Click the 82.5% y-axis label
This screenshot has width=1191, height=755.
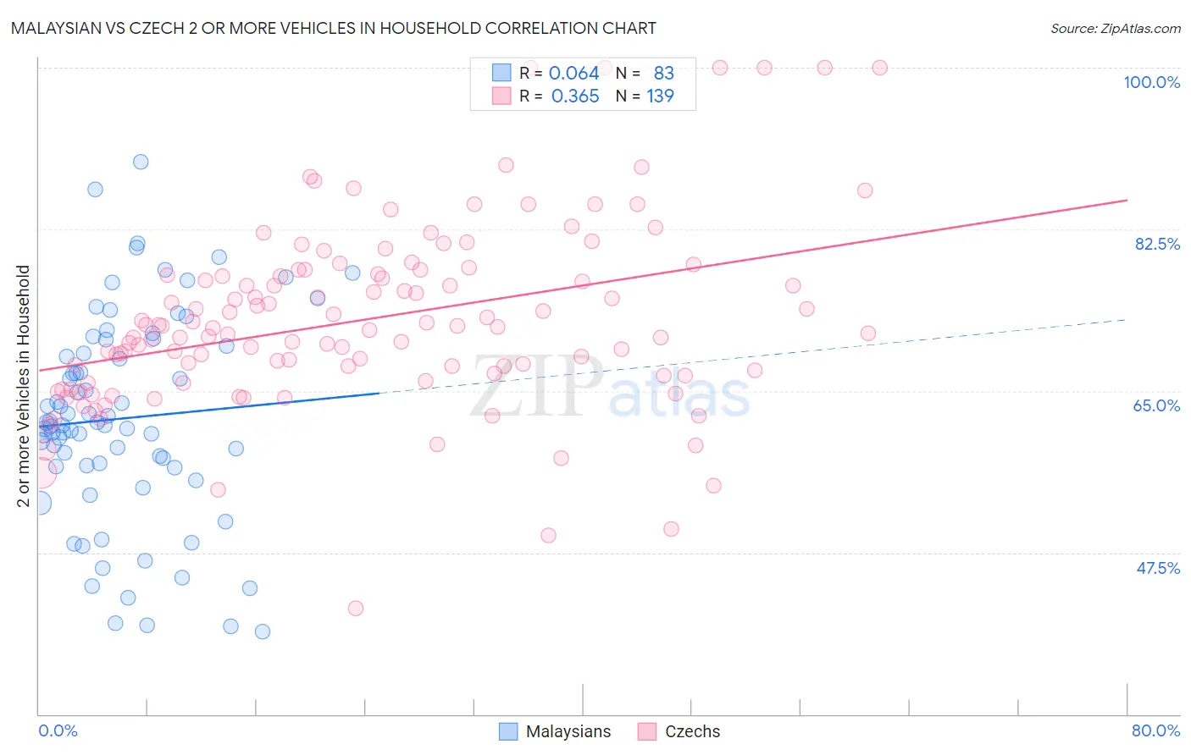point(1157,244)
